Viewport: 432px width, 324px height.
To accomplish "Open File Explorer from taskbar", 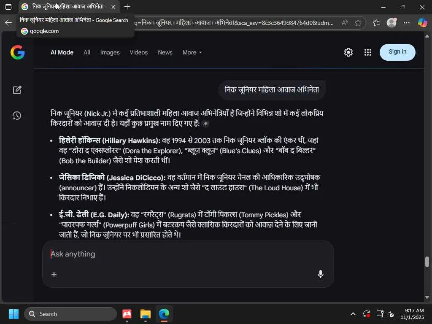I will pos(145,314).
